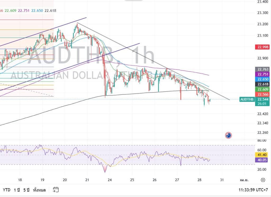Click the gray 22.763 price label
Viewport: 271px width, 197px height.
pos(262,69)
